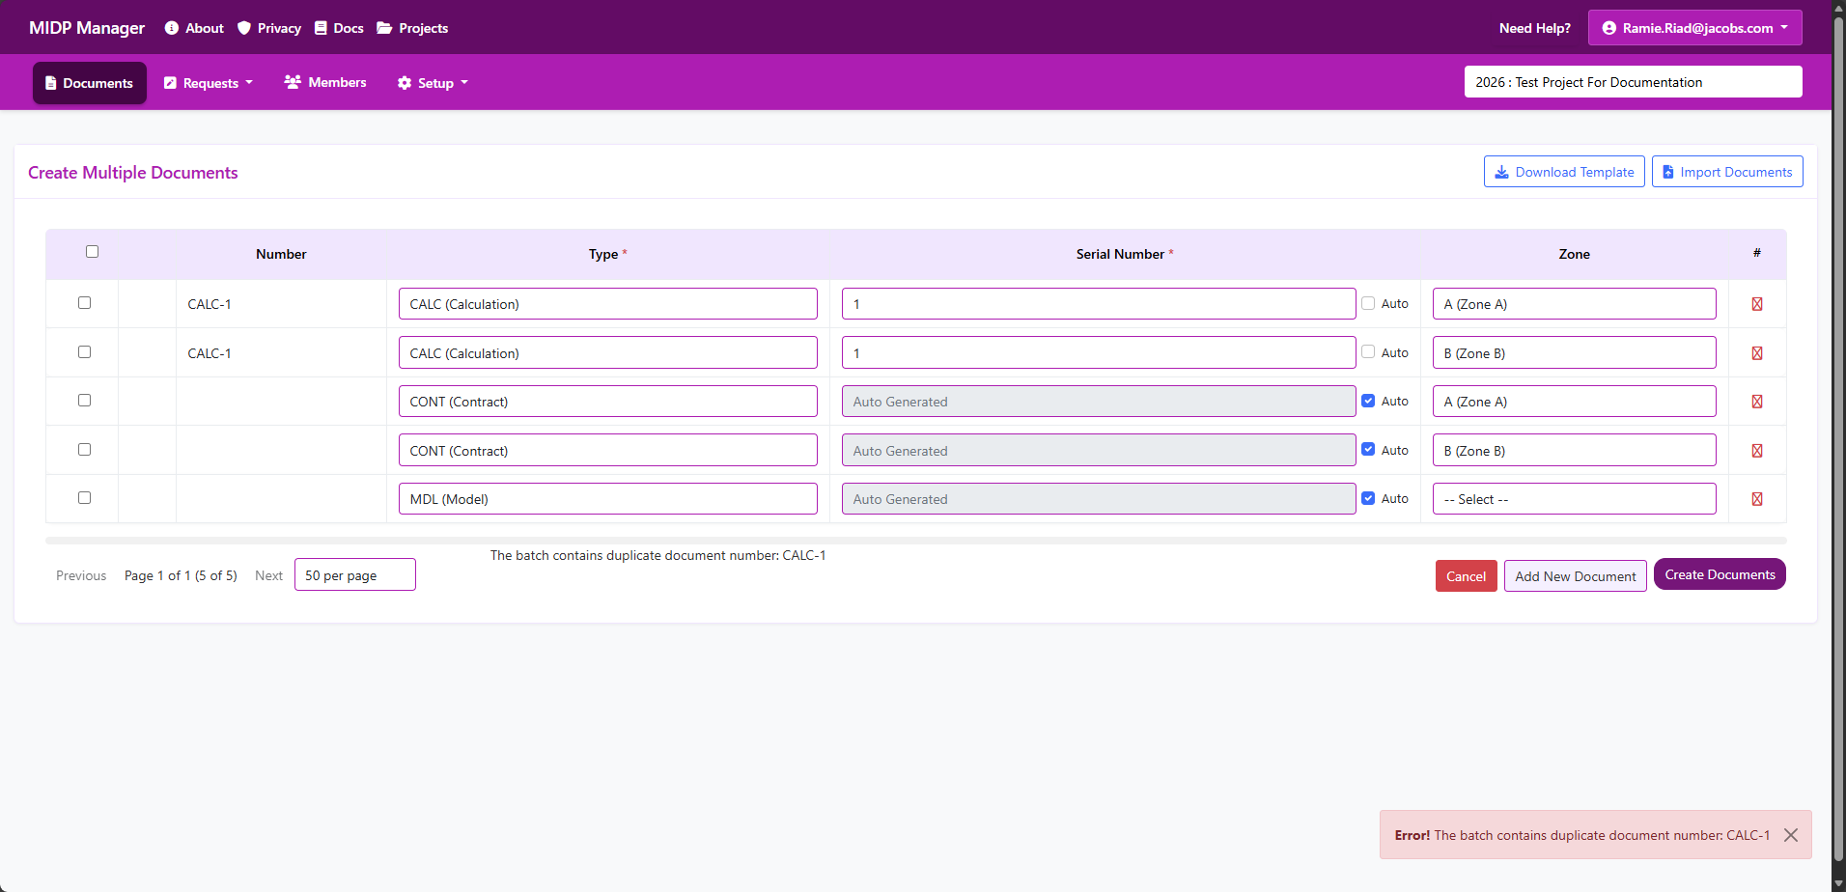The height and width of the screenshot is (892, 1846).
Task: Select the checkbox for CONT Zone B row
Action: tap(84, 450)
